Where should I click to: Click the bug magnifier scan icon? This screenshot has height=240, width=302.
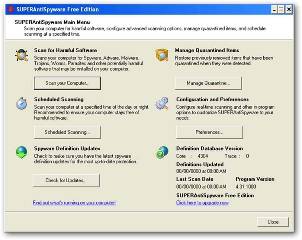point(21,55)
